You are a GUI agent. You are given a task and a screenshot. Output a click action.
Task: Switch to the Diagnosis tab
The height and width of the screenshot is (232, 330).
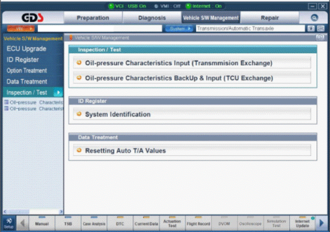(x=152, y=18)
